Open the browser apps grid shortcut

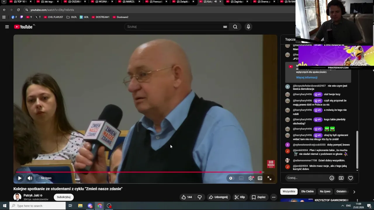4,17
